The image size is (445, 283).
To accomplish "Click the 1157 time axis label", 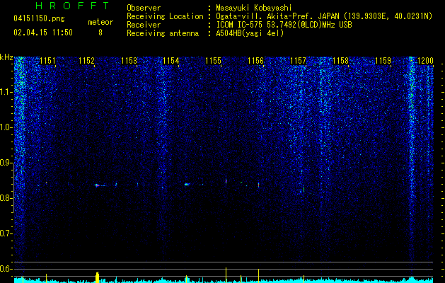I will (298, 61).
